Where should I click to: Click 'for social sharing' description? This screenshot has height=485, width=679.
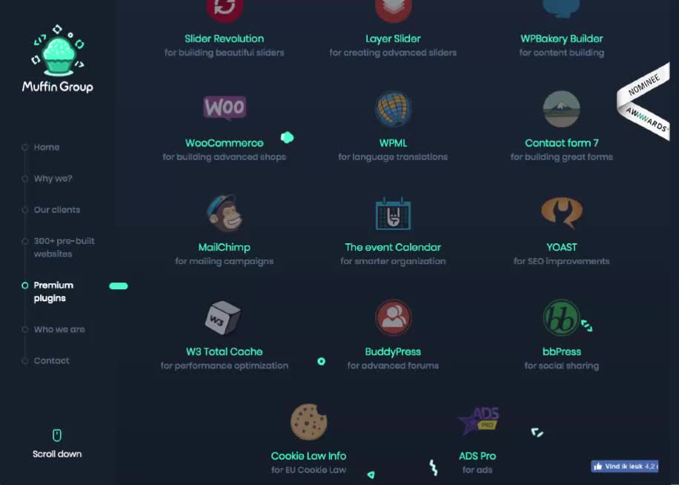click(562, 366)
